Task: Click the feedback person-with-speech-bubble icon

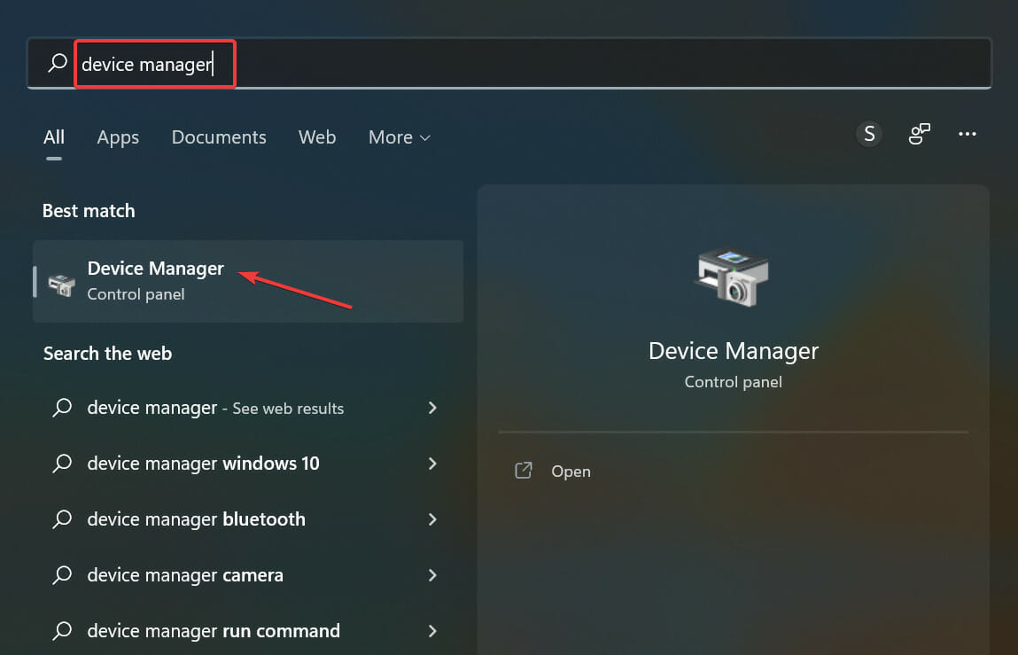Action: [919, 134]
